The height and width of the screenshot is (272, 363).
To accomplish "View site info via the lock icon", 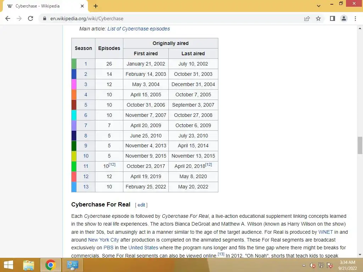I will click(45, 18).
